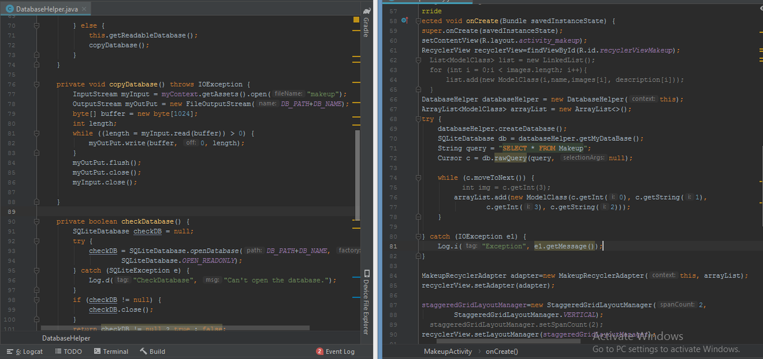
Task: Collapse the catch block at line 80
Action: click(418, 236)
